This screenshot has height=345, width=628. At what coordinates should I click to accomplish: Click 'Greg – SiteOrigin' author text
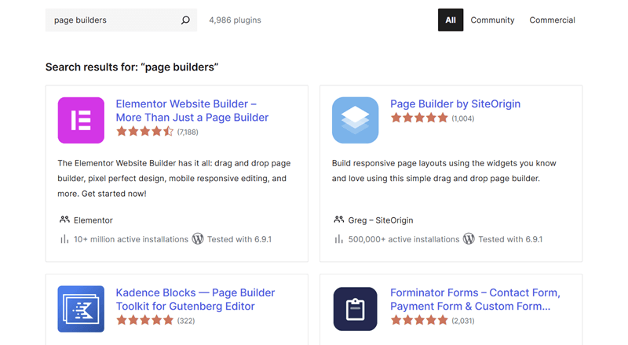pyautogui.click(x=381, y=220)
